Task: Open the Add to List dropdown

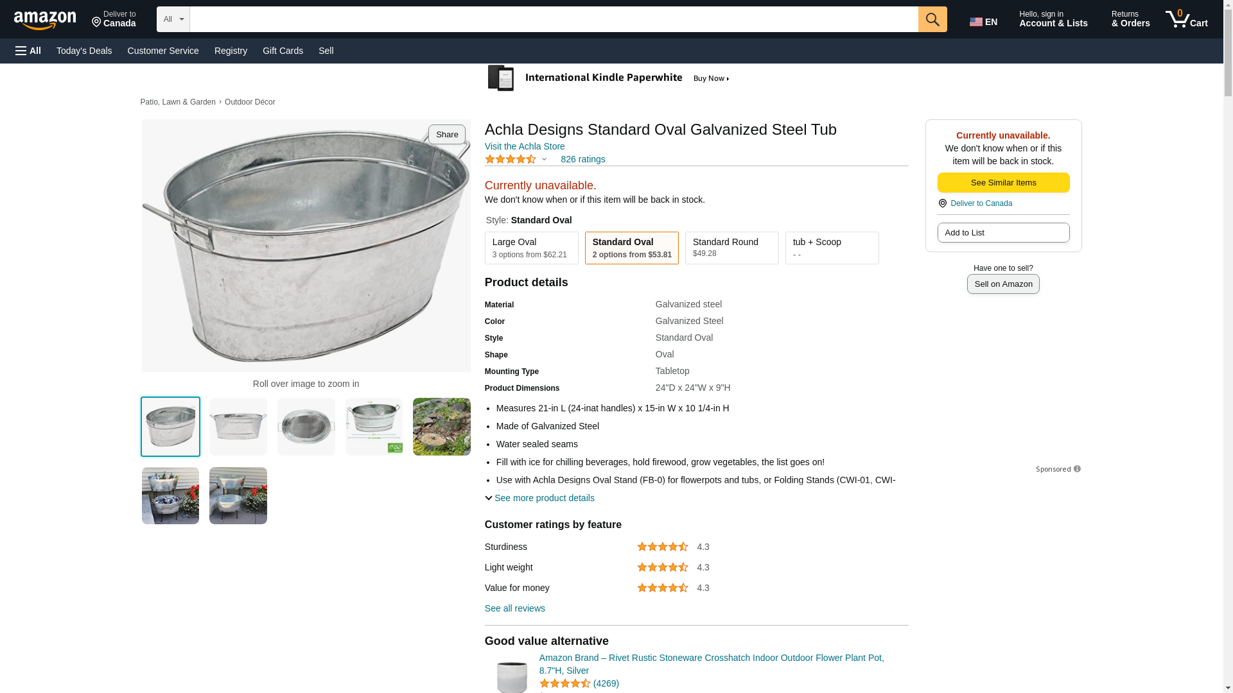Action: pos(1003,232)
